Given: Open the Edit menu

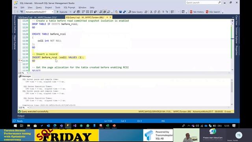Looking at the screenshot, I should point(22,7).
